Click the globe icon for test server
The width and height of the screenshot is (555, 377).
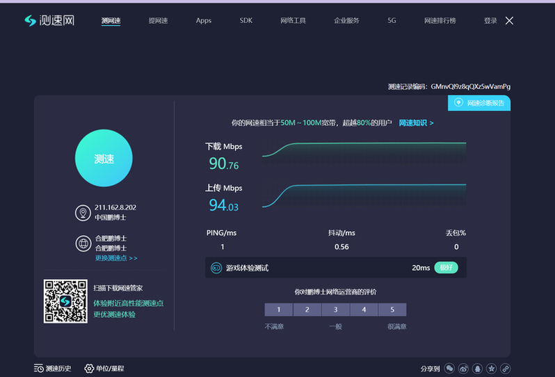coord(83,243)
